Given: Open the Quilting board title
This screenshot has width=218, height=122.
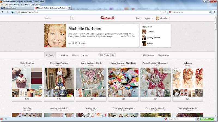Looking at the screenshot, I should coord(27,108).
